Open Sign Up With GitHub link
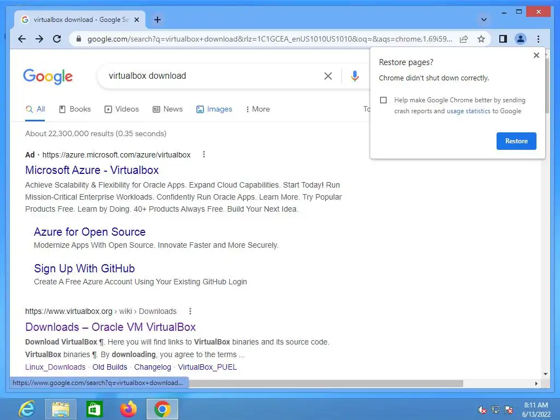This screenshot has width=560, height=420. pos(84,269)
